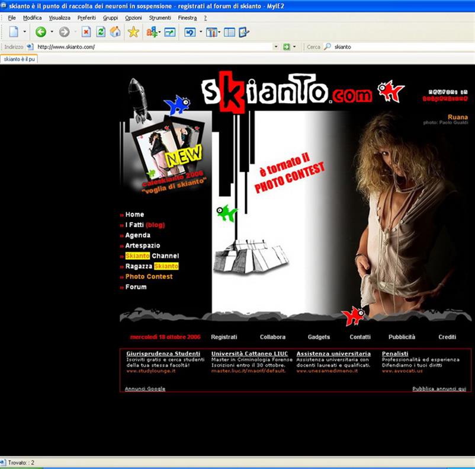475x469 pixels.
Task: Open the Università Cattaneo LIUC ad
Action: point(249,353)
